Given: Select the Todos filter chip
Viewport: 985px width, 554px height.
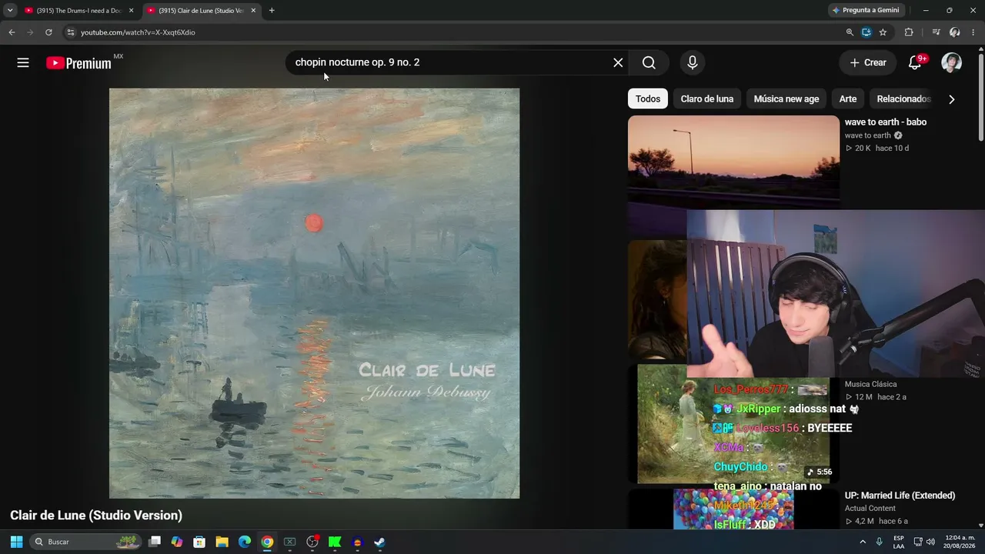Looking at the screenshot, I should pyautogui.click(x=648, y=98).
